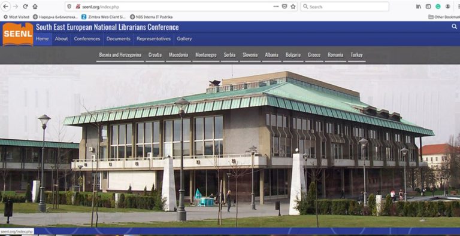The height and width of the screenshot is (236, 460).
Task: Toggle the sidebar view icon
Action: [x=428, y=7]
